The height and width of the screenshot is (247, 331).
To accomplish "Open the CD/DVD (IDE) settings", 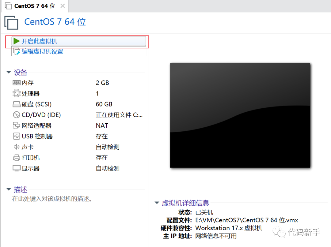I will pos(41,115).
